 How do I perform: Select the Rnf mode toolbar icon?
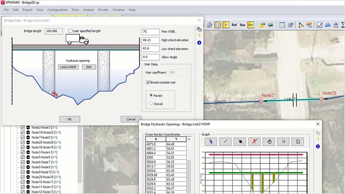(234, 25)
